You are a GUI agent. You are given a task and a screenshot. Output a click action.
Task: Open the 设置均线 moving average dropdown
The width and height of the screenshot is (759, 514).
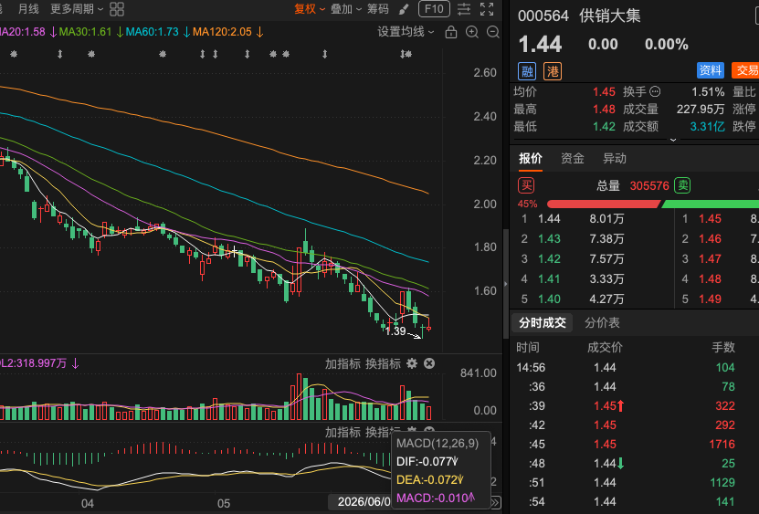[406, 32]
